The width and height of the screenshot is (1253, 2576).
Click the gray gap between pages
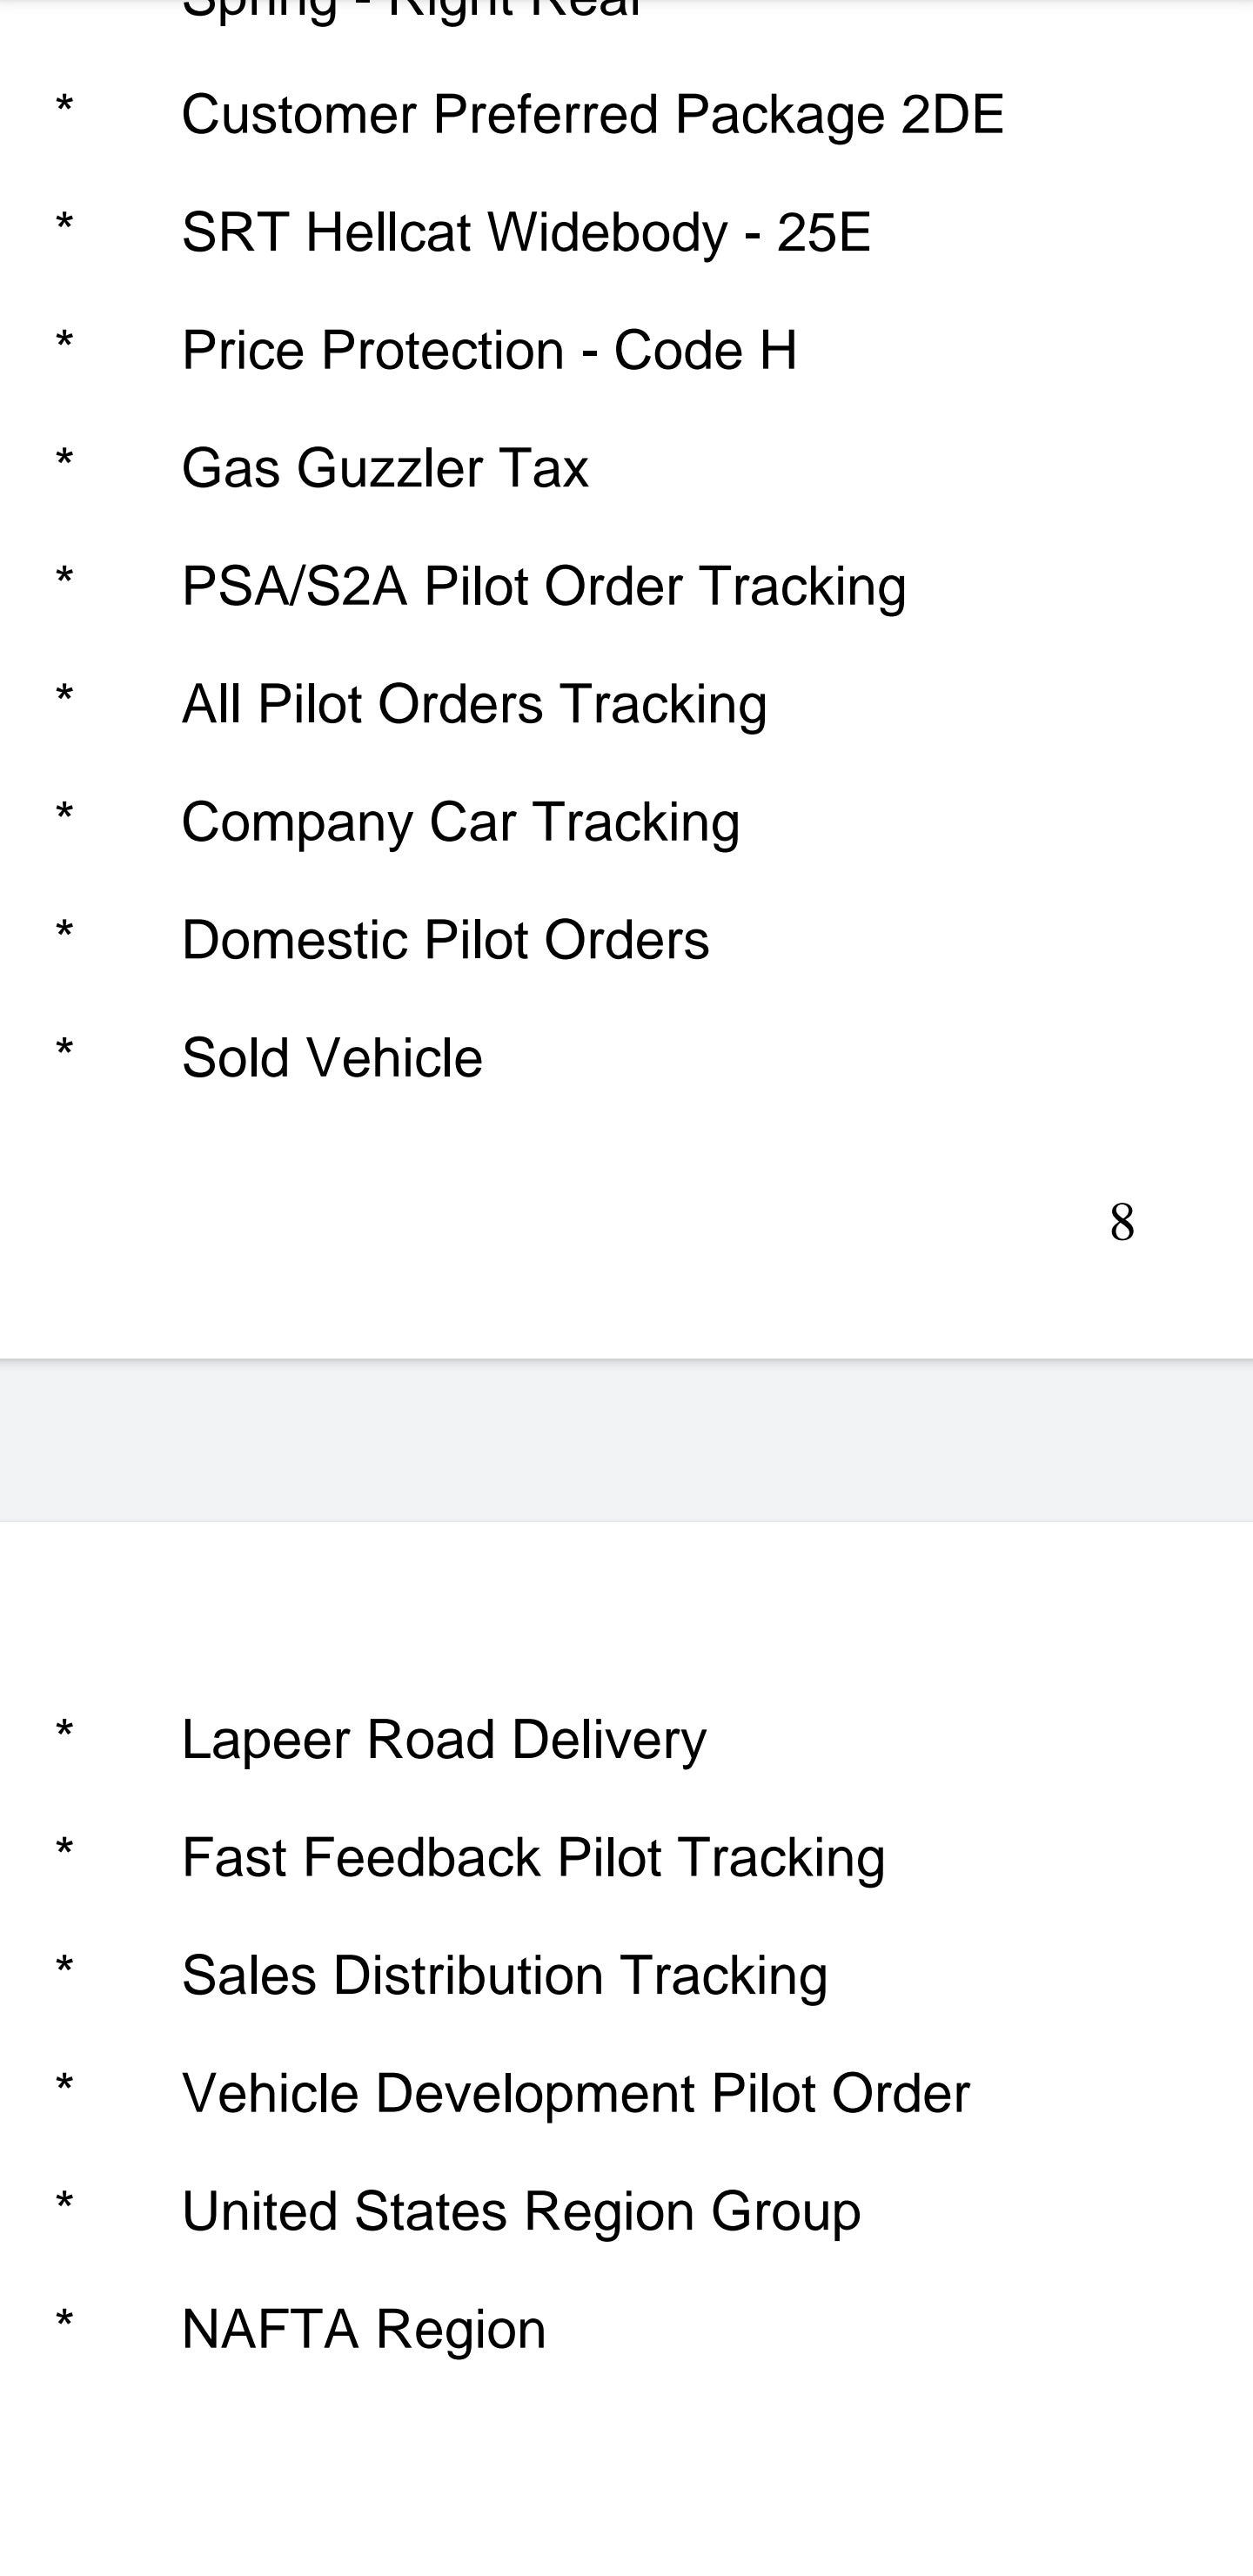pyautogui.click(x=626, y=1440)
